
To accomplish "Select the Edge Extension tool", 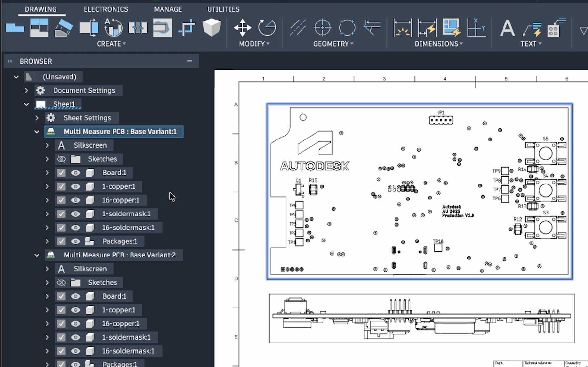I will click(372, 28).
